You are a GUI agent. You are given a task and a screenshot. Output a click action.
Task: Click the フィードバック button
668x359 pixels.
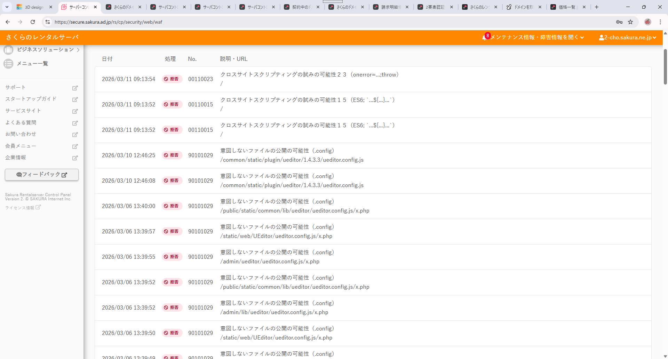point(42,175)
